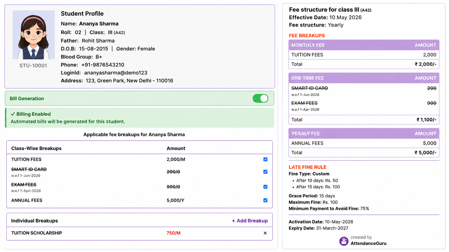Click the ANNUAL FEES row in Yearly Fee table
Image resolution: width=449 pixels, height=252 pixels.
(364, 143)
